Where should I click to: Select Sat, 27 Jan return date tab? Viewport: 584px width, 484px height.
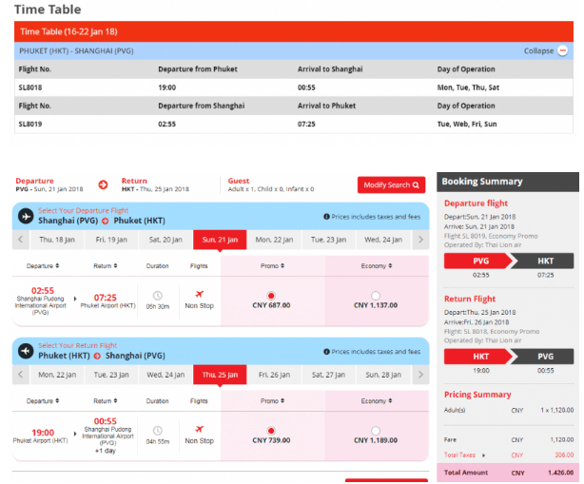[x=328, y=375]
